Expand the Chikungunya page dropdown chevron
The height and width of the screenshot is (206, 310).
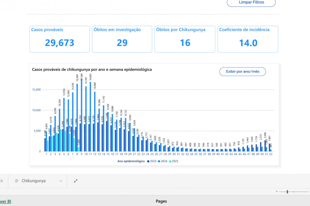click(x=61, y=181)
